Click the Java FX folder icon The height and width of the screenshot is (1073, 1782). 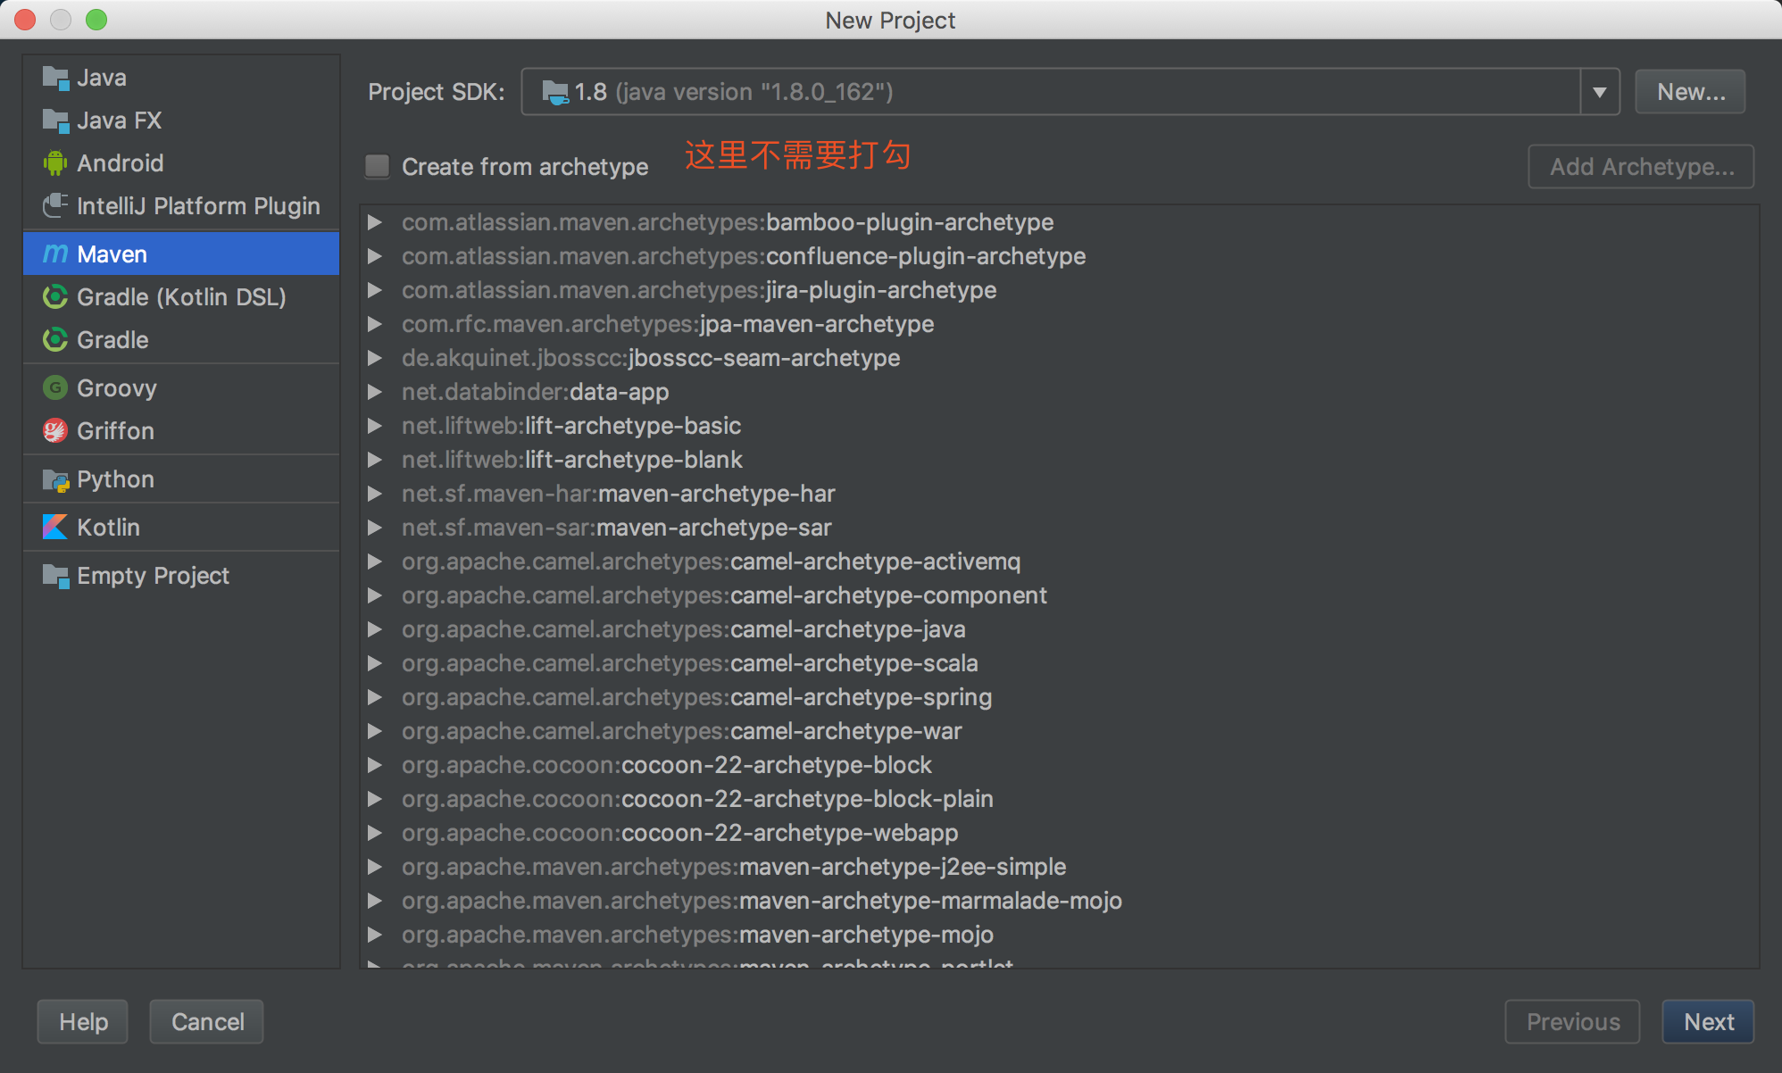(55, 121)
